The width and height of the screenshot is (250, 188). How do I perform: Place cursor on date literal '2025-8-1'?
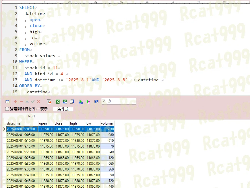click(x=78, y=80)
